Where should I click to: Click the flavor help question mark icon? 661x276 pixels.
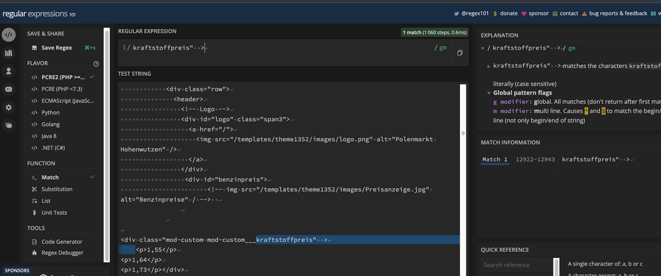pyautogui.click(x=96, y=63)
